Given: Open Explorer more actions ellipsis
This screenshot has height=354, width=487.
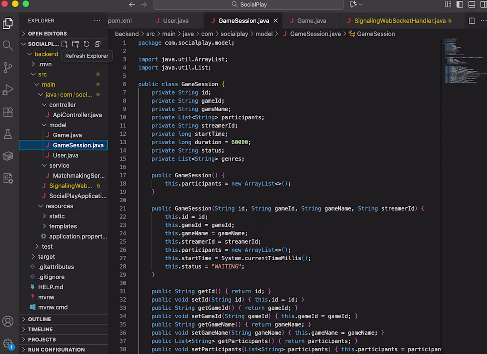Looking at the screenshot, I should tap(97, 20).
